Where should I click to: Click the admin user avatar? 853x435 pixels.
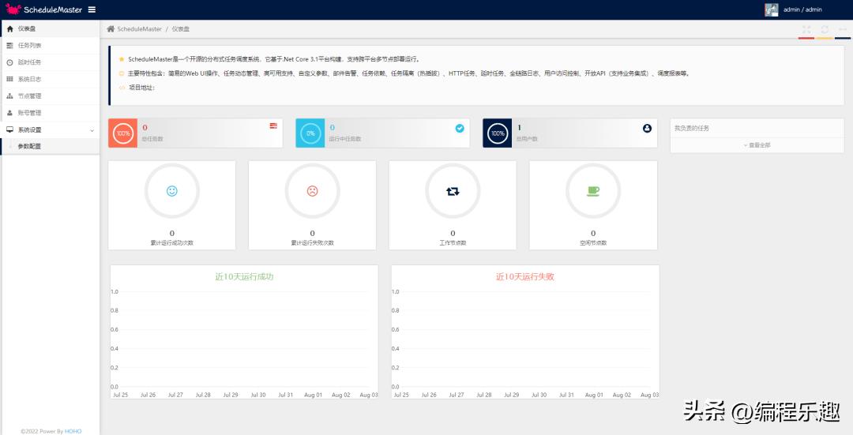(x=772, y=9)
